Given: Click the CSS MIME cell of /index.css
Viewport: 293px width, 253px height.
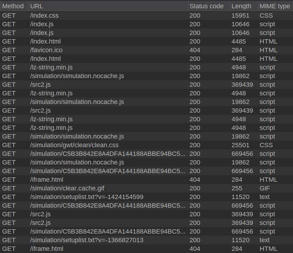Looking at the screenshot, I should (266, 15).
